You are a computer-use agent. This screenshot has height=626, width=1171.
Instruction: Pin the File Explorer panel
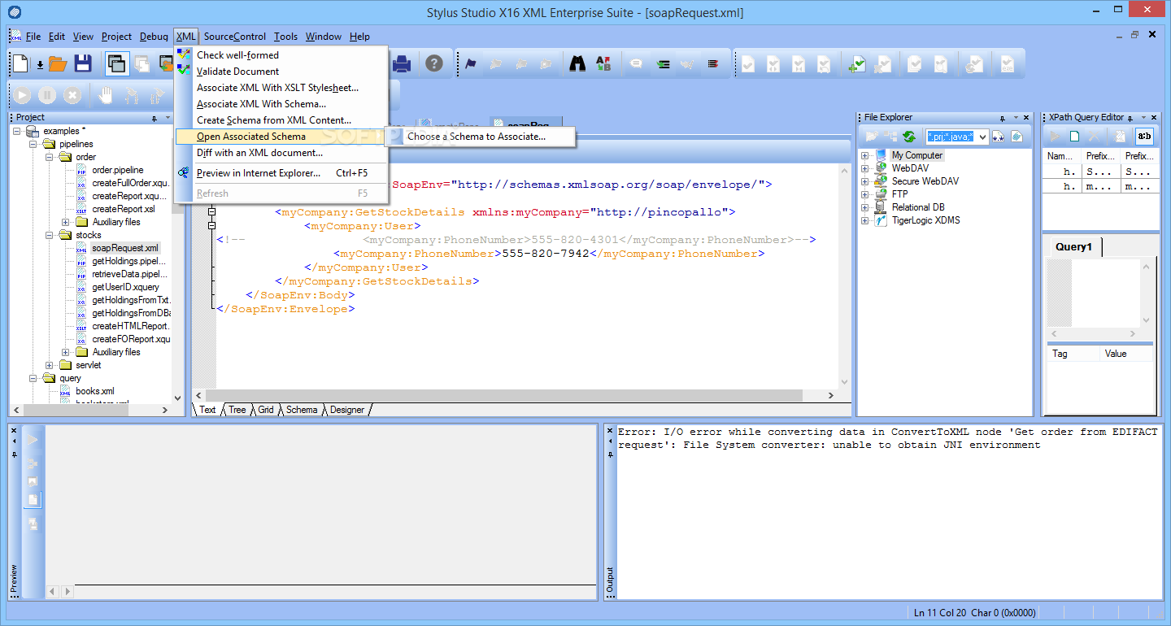(x=1003, y=118)
